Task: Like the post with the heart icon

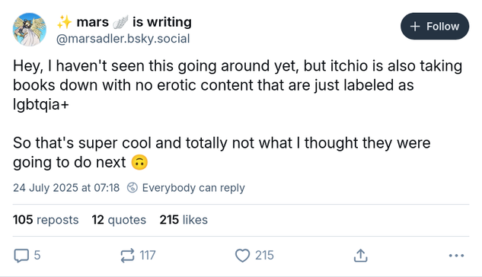Action: 243,256
